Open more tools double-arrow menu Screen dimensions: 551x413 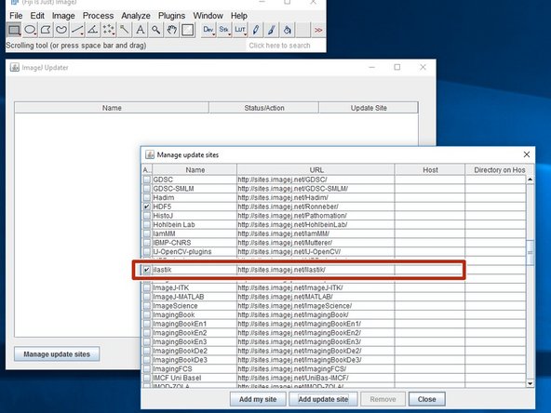(x=318, y=30)
